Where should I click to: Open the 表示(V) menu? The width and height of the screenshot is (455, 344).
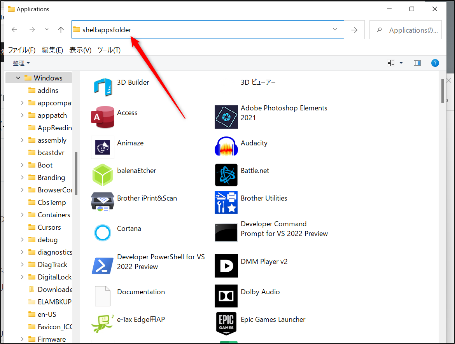coord(80,50)
